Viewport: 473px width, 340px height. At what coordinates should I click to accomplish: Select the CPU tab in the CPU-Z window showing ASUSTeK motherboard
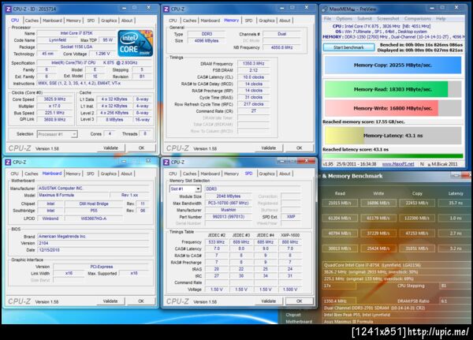(14, 174)
